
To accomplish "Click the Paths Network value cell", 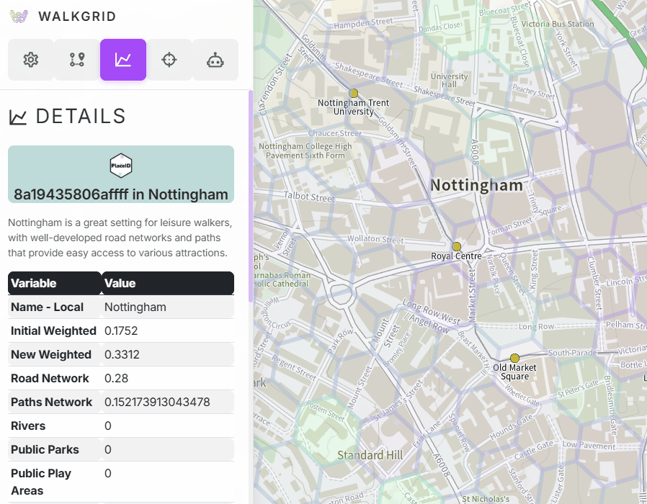I will (157, 402).
